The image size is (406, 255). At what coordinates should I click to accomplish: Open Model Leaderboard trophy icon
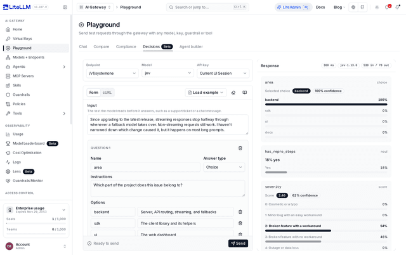coord(8,143)
